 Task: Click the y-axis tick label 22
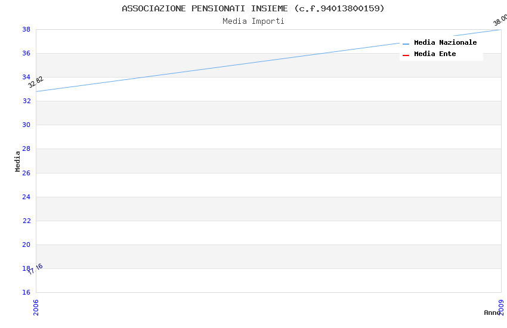(26, 221)
